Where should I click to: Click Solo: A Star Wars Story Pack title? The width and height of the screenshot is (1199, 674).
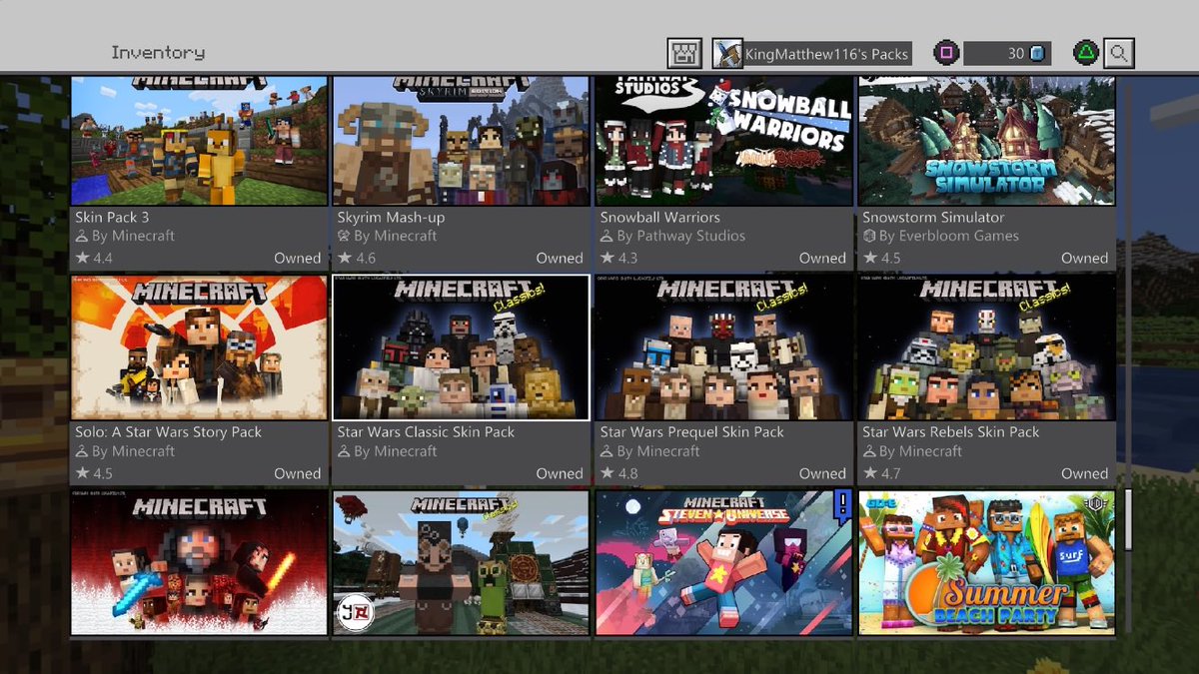pos(169,432)
